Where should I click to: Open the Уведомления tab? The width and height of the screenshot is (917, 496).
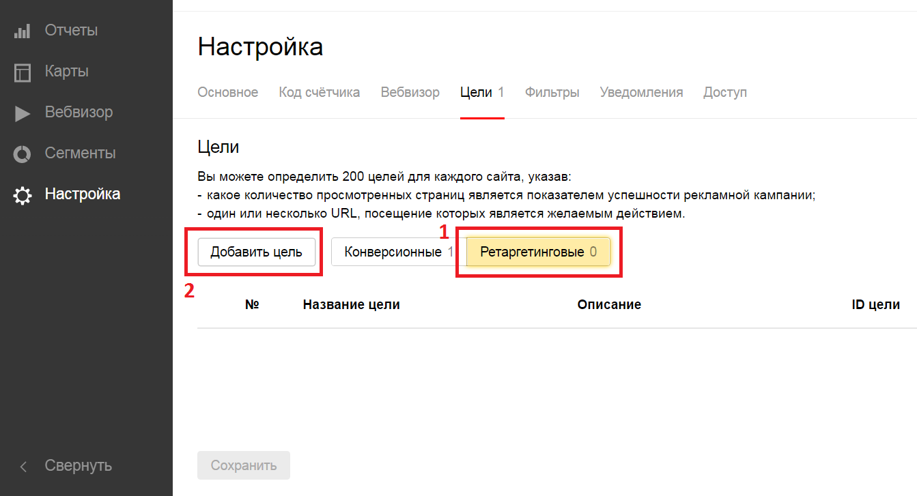pos(641,92)
